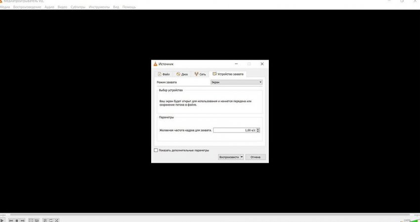
Task: Click the frame rate spinner arrows
Action: click(258, 130)
